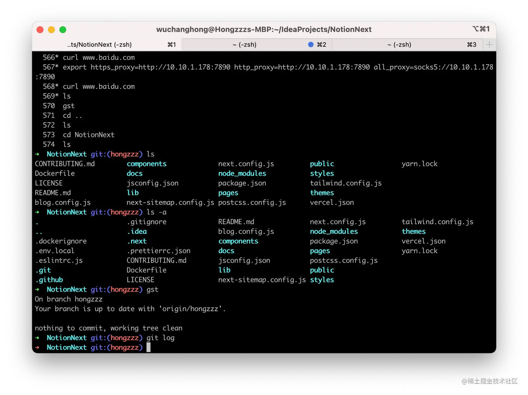Click the .eslintrc.js entry
Image resolution: width=528 pixels, height=395 pixels.
pos(59,260)
